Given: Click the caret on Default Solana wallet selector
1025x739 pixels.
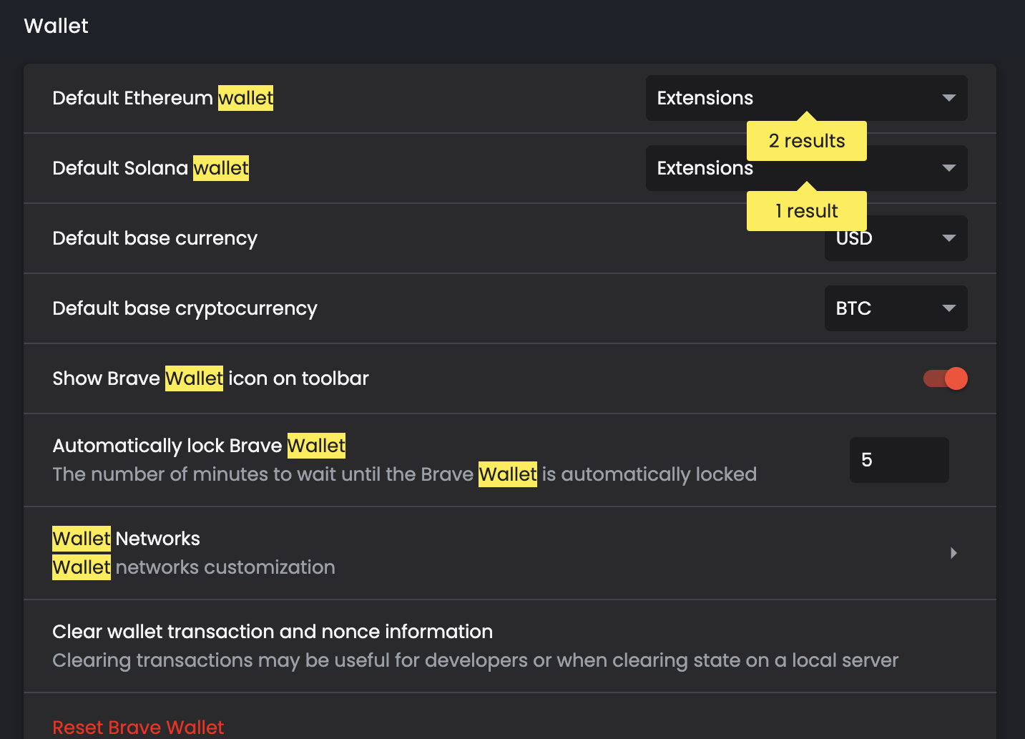Looking at the screenshot, I should [949, 168].
